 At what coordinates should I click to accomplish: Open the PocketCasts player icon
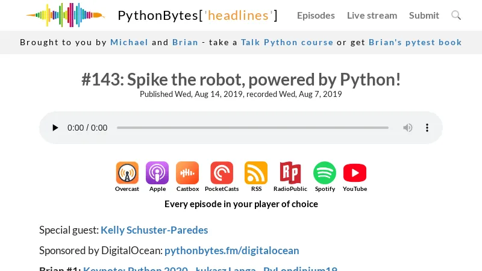pos(222,173)
